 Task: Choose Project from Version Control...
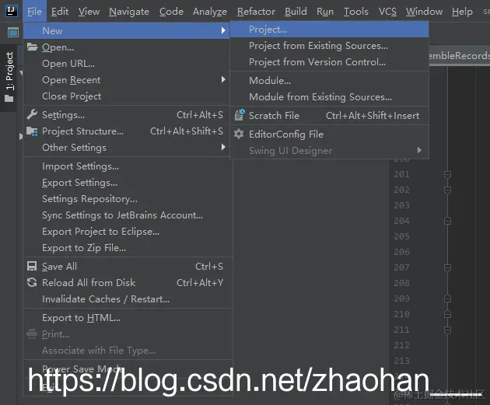329,62
